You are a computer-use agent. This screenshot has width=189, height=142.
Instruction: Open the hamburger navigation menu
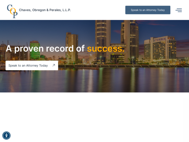[179, 10]
